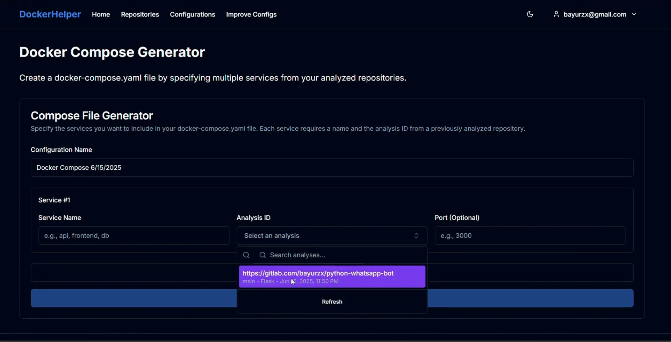Image resolution: width=671 pixels, height=342 pixels.
Task: Focus the Configuration Name field
Action: [x=332, y=168]
